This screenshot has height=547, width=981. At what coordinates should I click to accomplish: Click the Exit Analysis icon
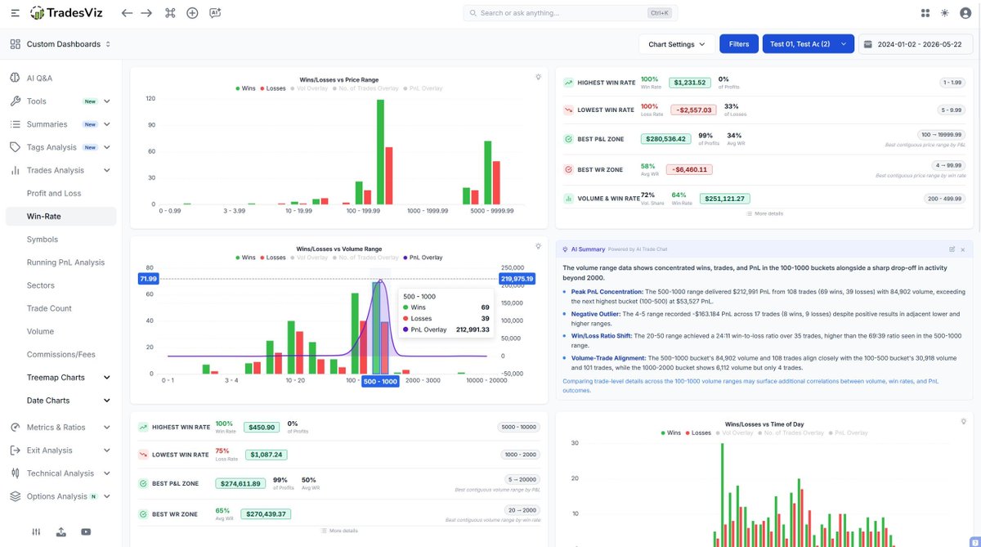coord(15,450)
